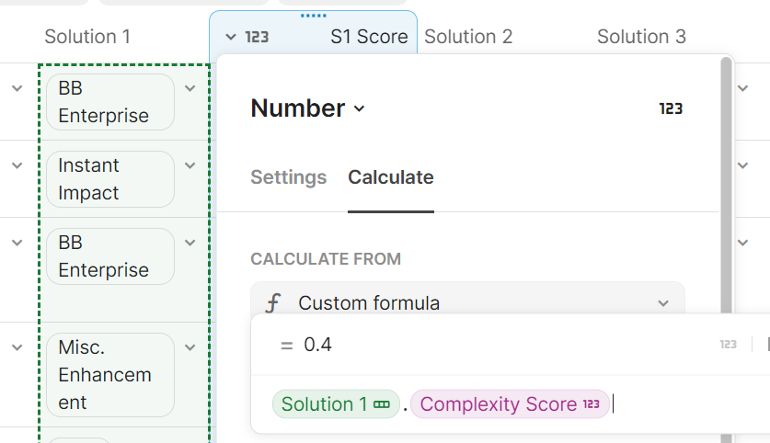Screen dimensions: 770x443
Task: Open the Number field type dropdown
Action: 359,108
